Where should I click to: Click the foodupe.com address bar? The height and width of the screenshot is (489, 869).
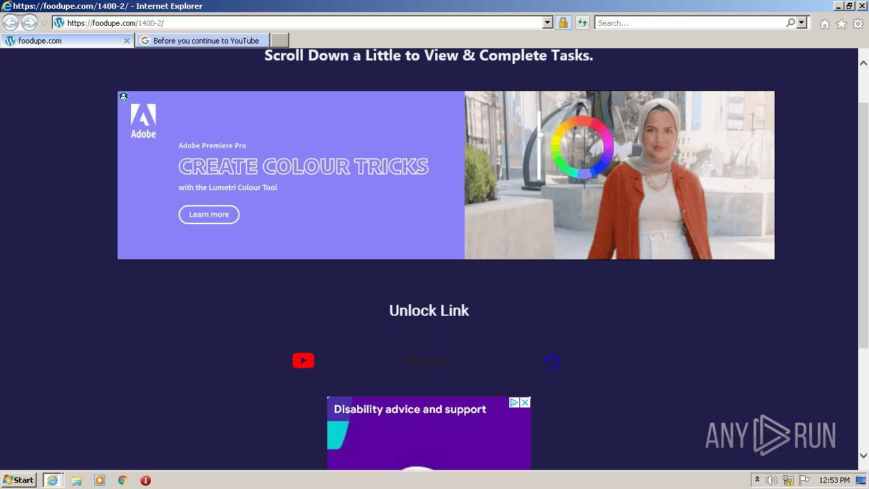[297, 22]
